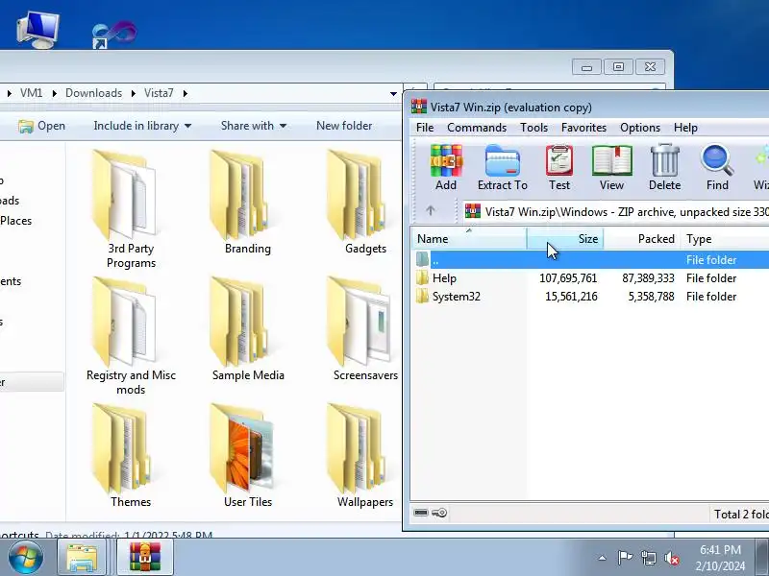769x576 pixels.
Task: Go up one level with the up arrow
Action: 431,210
